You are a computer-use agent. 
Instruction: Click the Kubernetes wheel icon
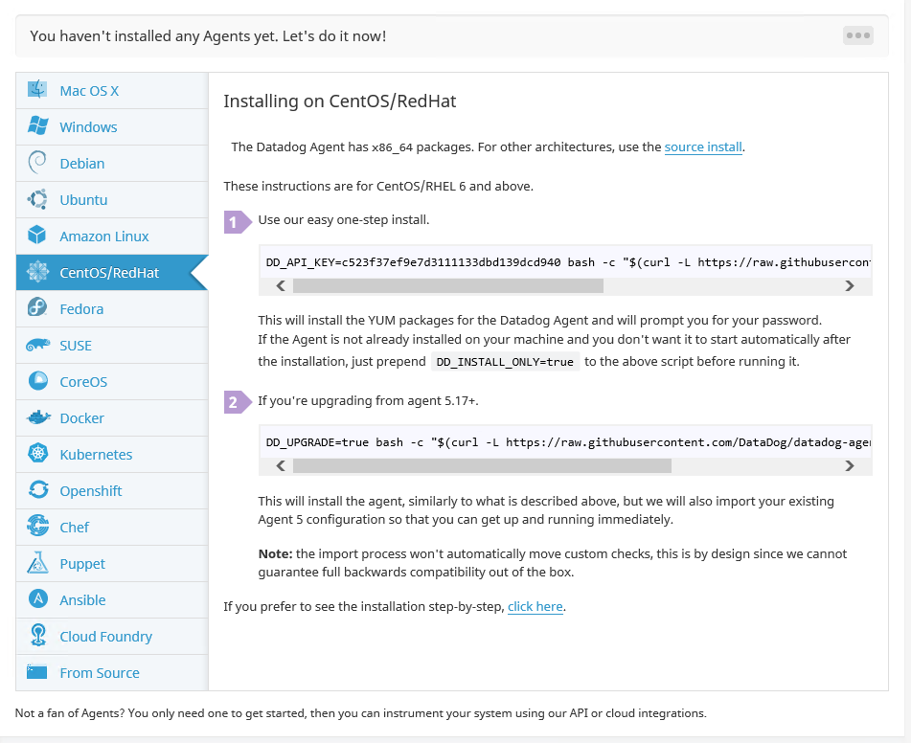(37, 453)
